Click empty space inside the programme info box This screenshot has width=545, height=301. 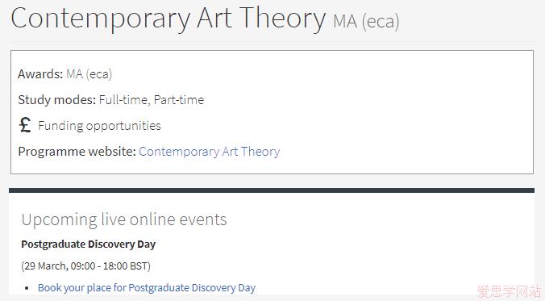point(382,111)
